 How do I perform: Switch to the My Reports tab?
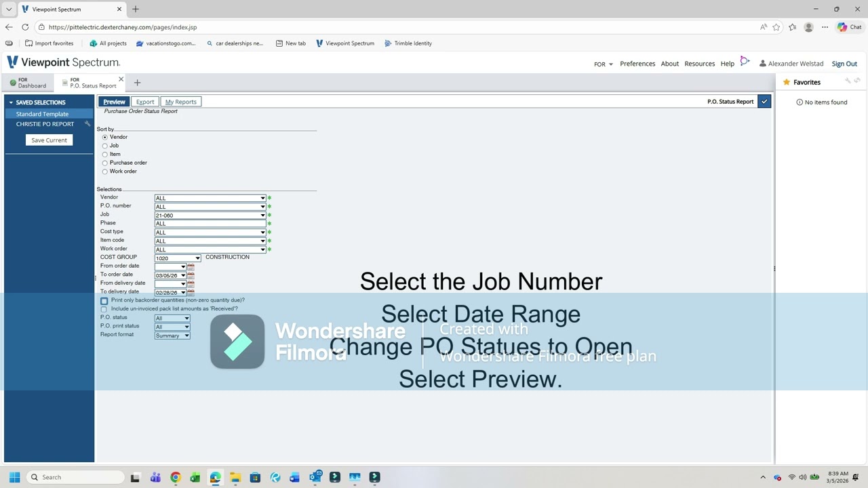[180, 102]
